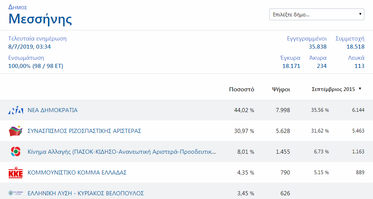Click the registered voters value 35.838
This screenshot has width=373, height=199.
pyautogui.click(x=318, y=47)
